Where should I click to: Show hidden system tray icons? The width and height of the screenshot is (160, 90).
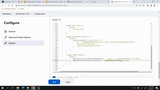pyautogui.click(x=132, y=88)
